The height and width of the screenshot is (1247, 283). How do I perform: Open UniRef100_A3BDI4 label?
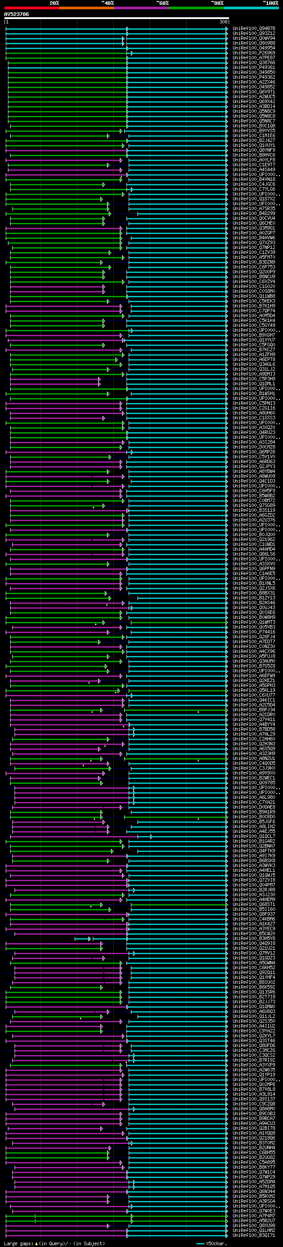254,107
